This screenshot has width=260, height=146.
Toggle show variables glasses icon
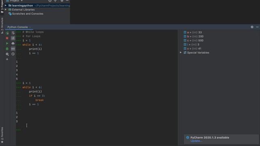[x=13, y=49]
